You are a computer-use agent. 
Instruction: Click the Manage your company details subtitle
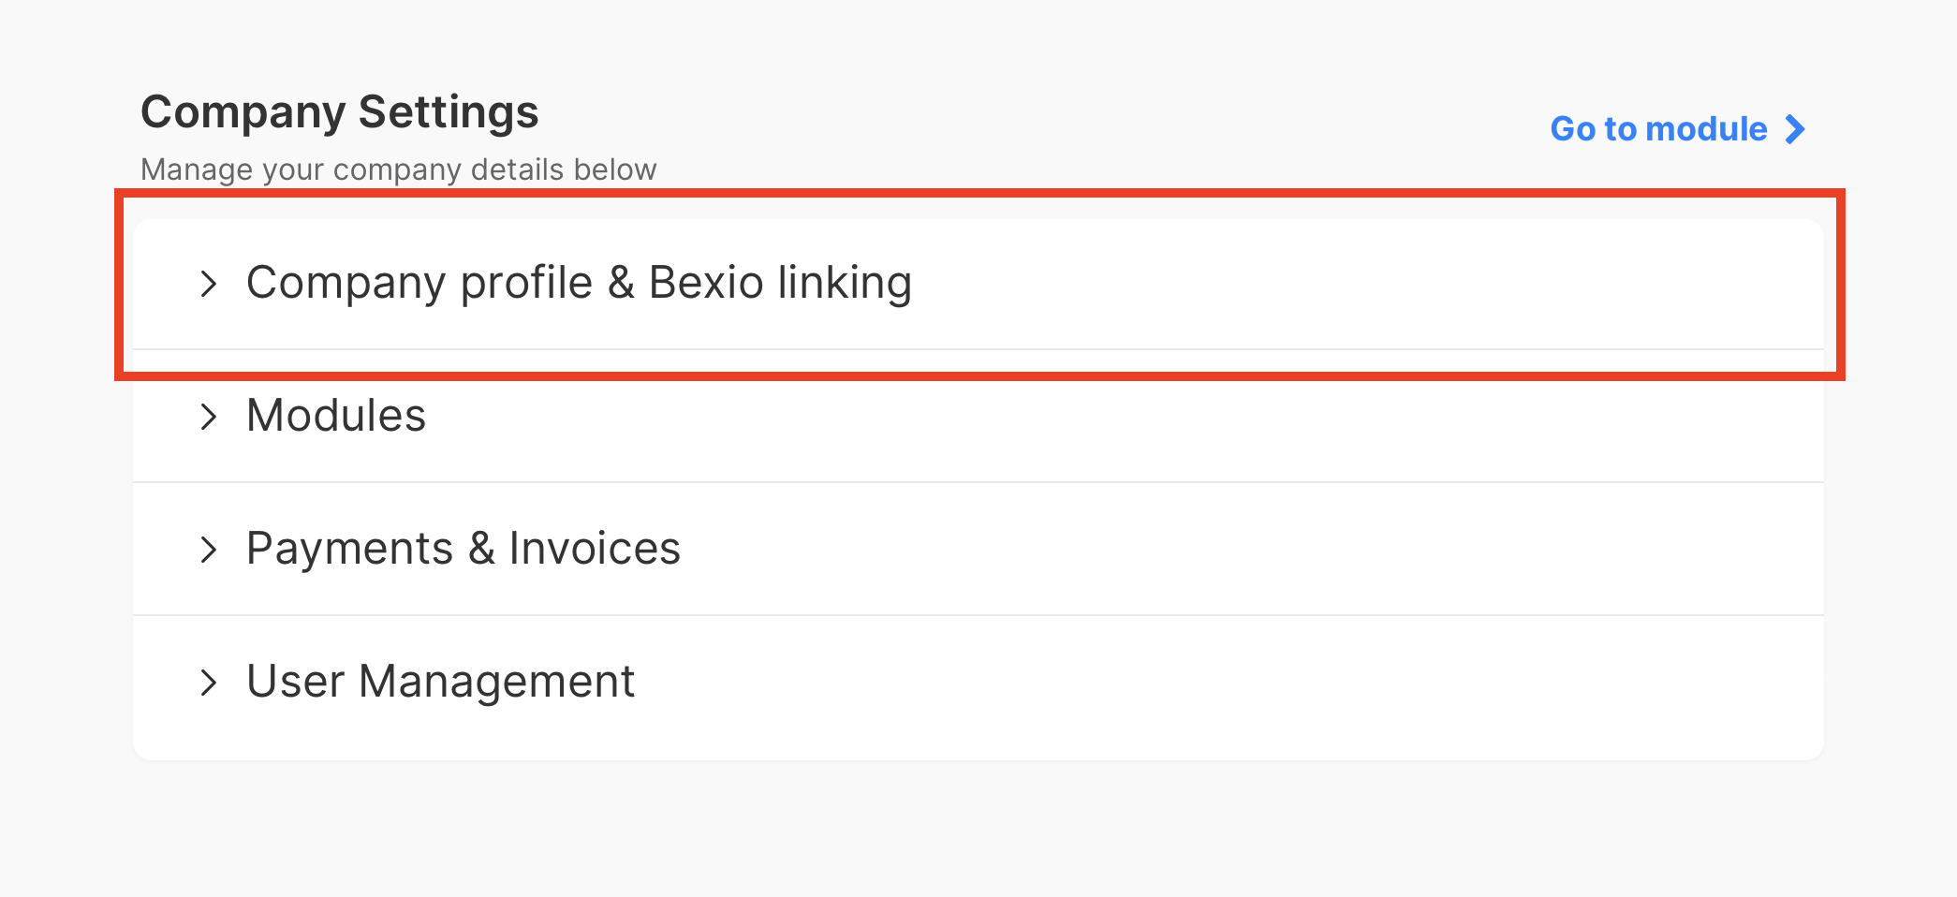pyautogui.click(x=398, y=169)
